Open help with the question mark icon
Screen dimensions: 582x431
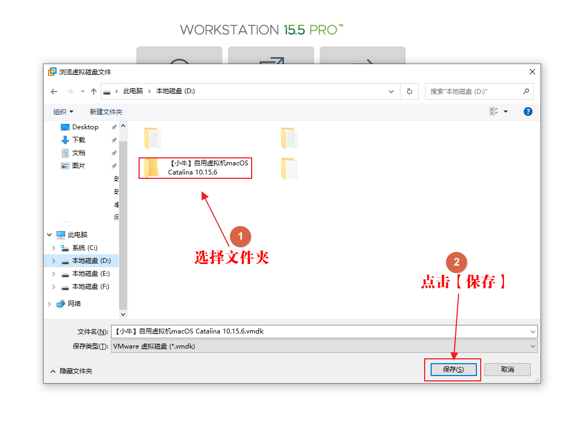[528, 112]
